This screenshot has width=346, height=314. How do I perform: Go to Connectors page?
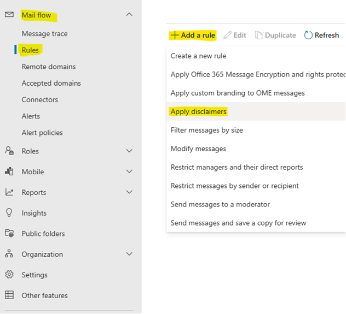[40, 100]
